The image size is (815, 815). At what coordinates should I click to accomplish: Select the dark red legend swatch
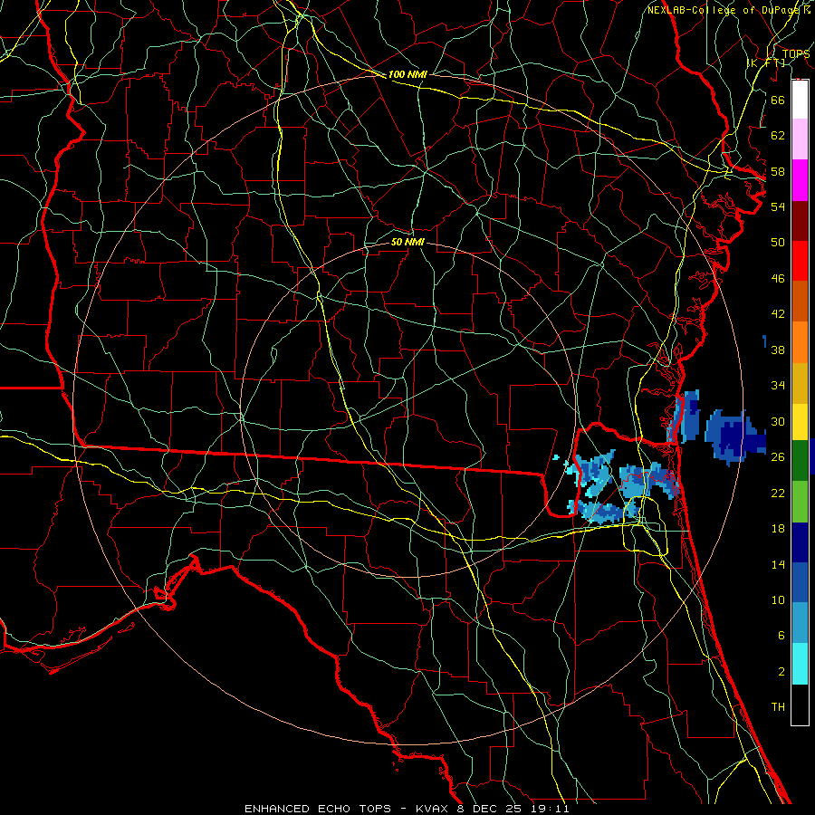point(800,222)
